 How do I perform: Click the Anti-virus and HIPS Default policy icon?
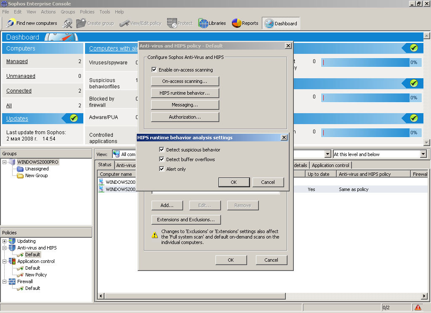(x=20, y=255)
